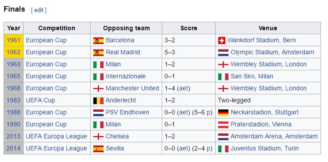Viewport: 328px width, 162px height.
Task: Click the Germany flag beside Neckarstadion
Action: [223, 113]
